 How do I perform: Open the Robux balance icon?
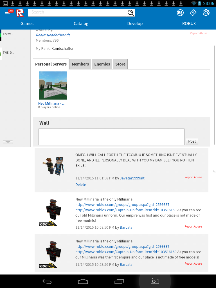click(180, 13)
